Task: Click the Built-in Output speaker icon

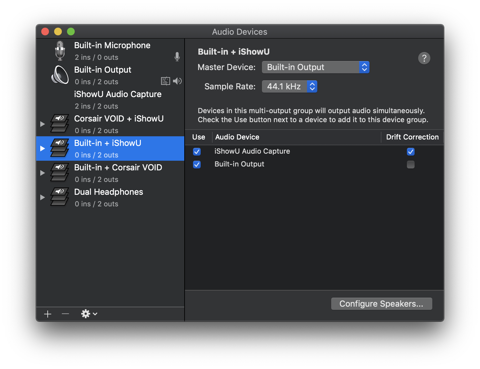Action: (x=60, y=75)
